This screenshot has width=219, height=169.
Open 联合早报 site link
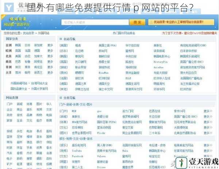click(x=81, y=67)
